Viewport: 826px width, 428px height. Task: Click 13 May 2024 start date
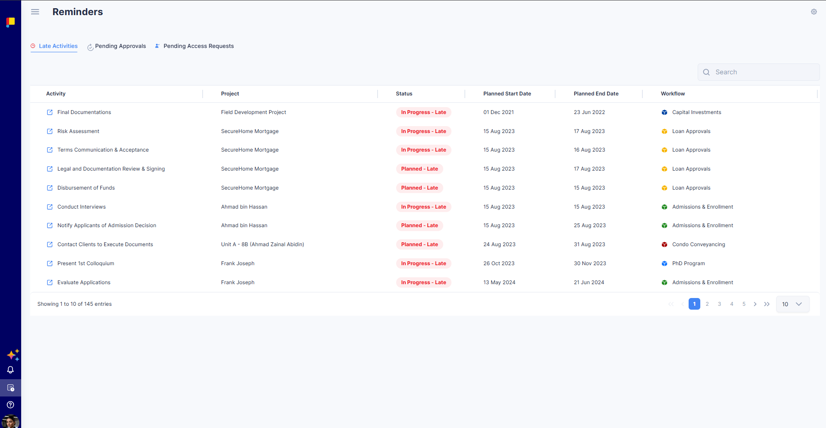499,282
